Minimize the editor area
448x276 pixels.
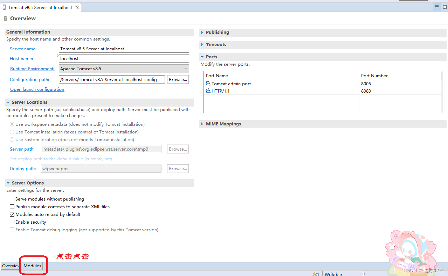pos(436,6)
